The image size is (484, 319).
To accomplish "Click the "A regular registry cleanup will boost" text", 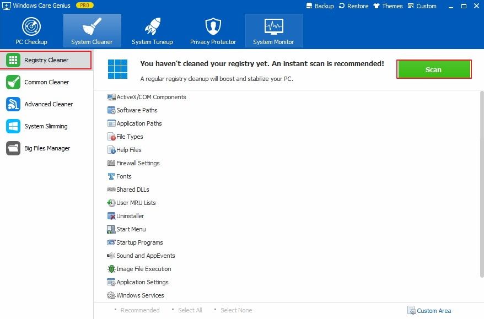I will (x=217, y=79).
